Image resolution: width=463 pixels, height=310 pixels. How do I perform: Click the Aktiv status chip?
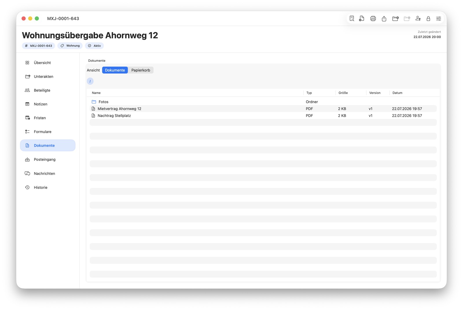(94, 46)
